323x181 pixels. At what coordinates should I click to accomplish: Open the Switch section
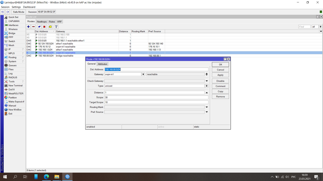(x=12, y=41)
